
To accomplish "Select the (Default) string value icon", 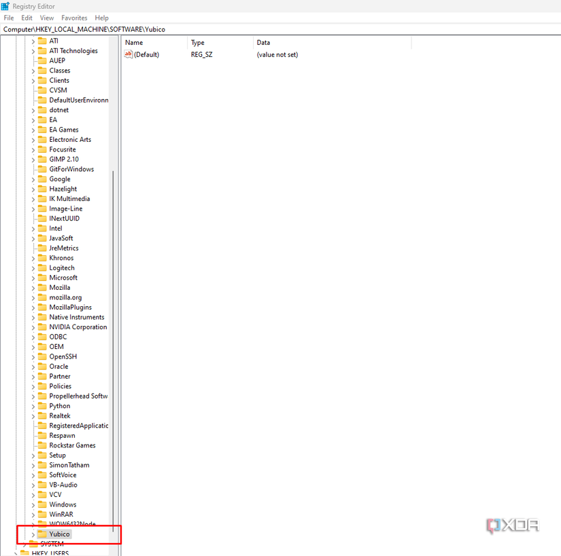I will 128,54.
